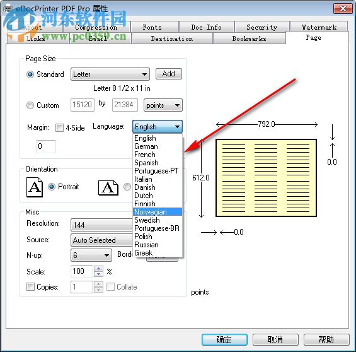This screenshot has width=356, height=352.
Task: Click the page layout preview thumbnail
Action: (x=266, y=178)
